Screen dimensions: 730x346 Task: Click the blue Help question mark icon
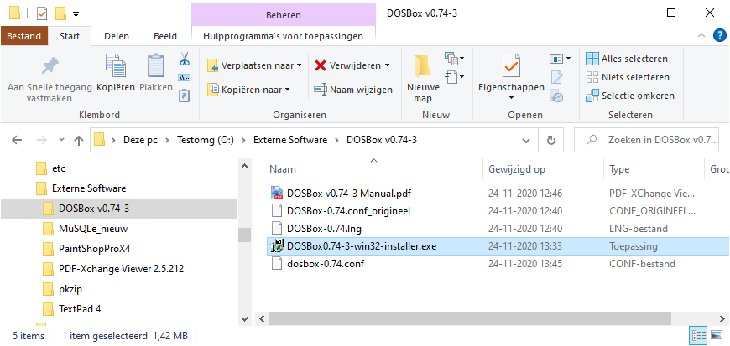coord(720,36)
